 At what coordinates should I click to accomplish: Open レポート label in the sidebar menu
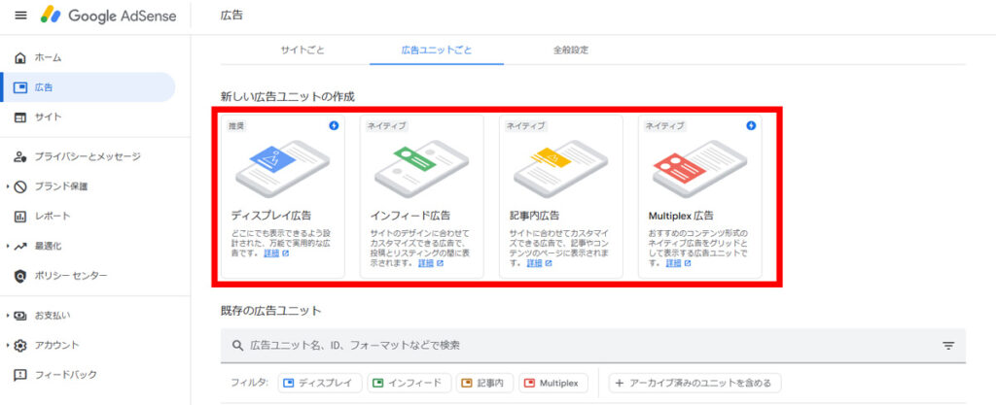coord(53,217)
